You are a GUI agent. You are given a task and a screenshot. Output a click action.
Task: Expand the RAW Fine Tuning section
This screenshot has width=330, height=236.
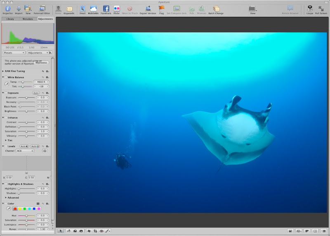point(3,71)
